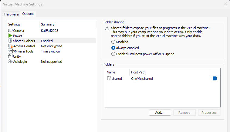Click the C:\VMs\shared host path
The height and width of the screenshot is (132, 230).
[x=142, y=79]
